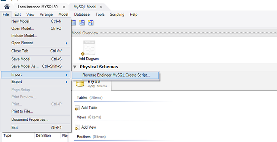This screenshot has height=142, width=277.
Task: Select Open Model... menu entry
Action: (x=36, y=28)
